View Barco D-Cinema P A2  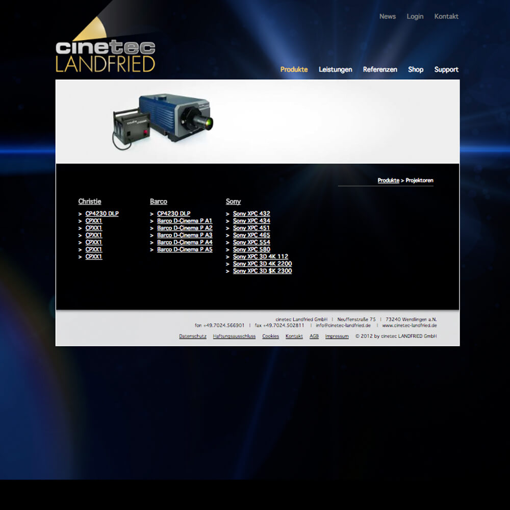[185, 228]
